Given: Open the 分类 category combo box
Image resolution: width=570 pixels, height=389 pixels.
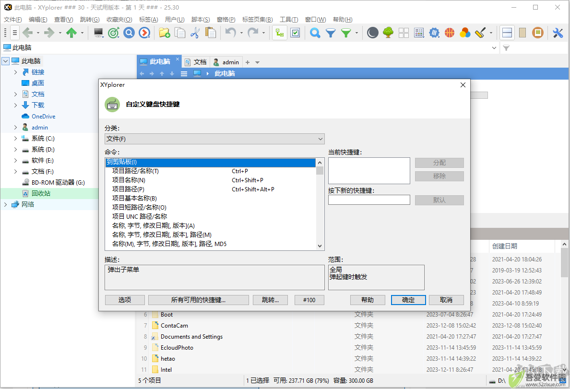Looking at the screenshot, I should [x=214, y=139].
